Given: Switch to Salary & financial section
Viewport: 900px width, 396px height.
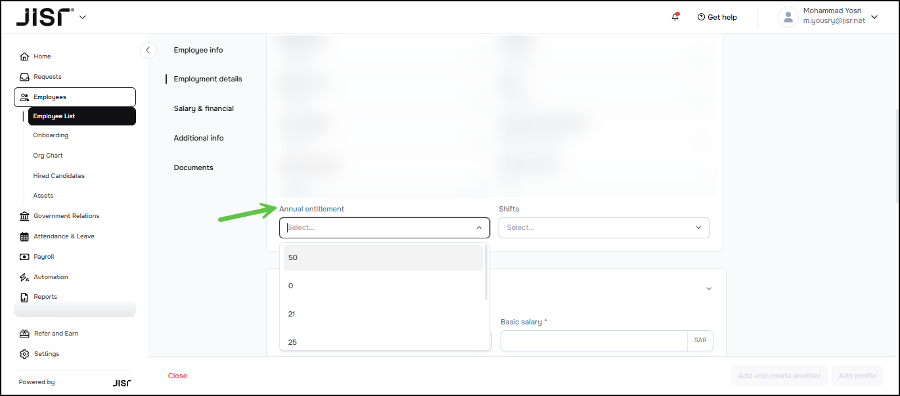Looking at the screenshot, I should click(204, 108).
